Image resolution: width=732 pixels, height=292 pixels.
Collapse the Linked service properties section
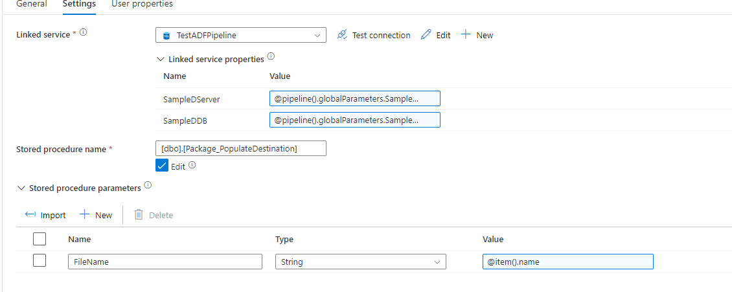[x=161, y=59]
